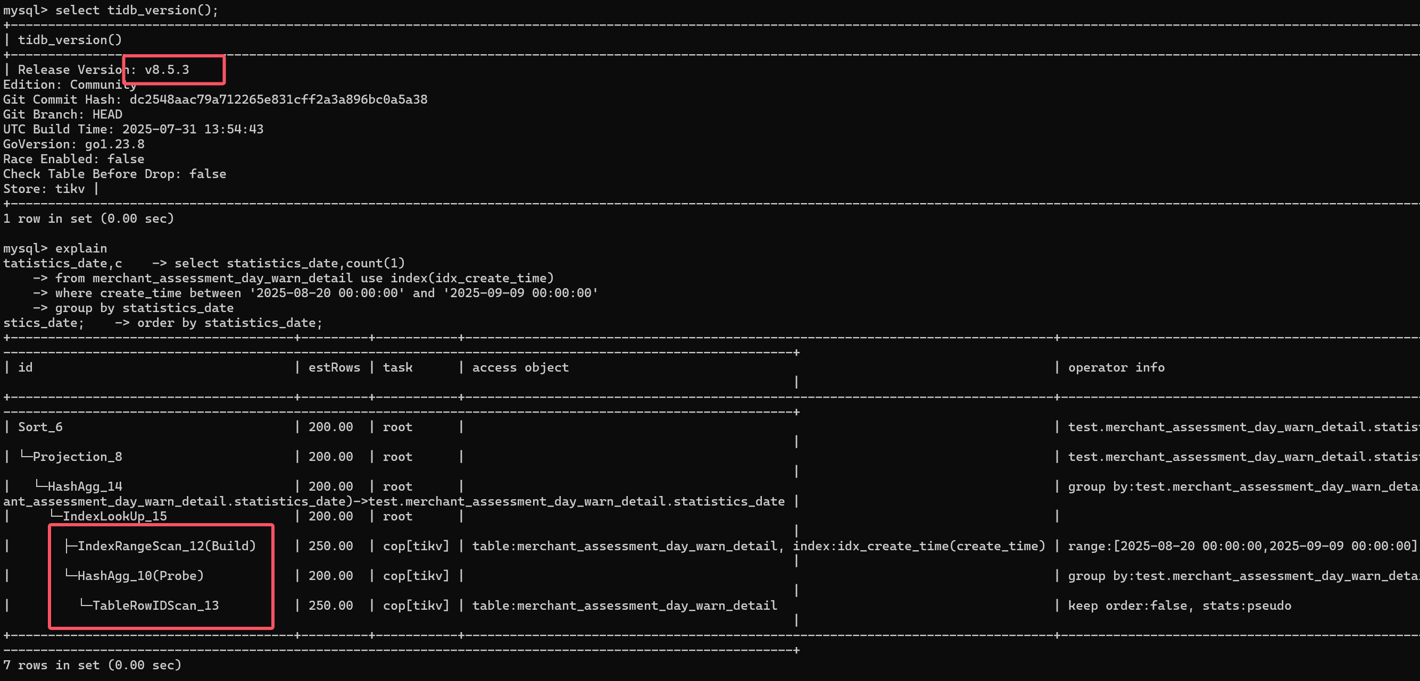Select the IndexLookUp_15 operator
The image size is (1420, 681).
115,516
